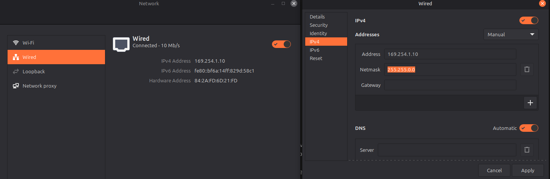Add a new address with plus button

(530, 103)
